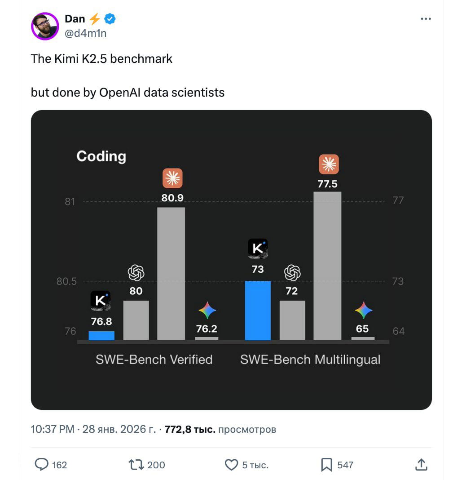Click the OpenAI logo above the 80 bar
The width and height of the screenshot is (457, 480).
click(x=136, y=272)
